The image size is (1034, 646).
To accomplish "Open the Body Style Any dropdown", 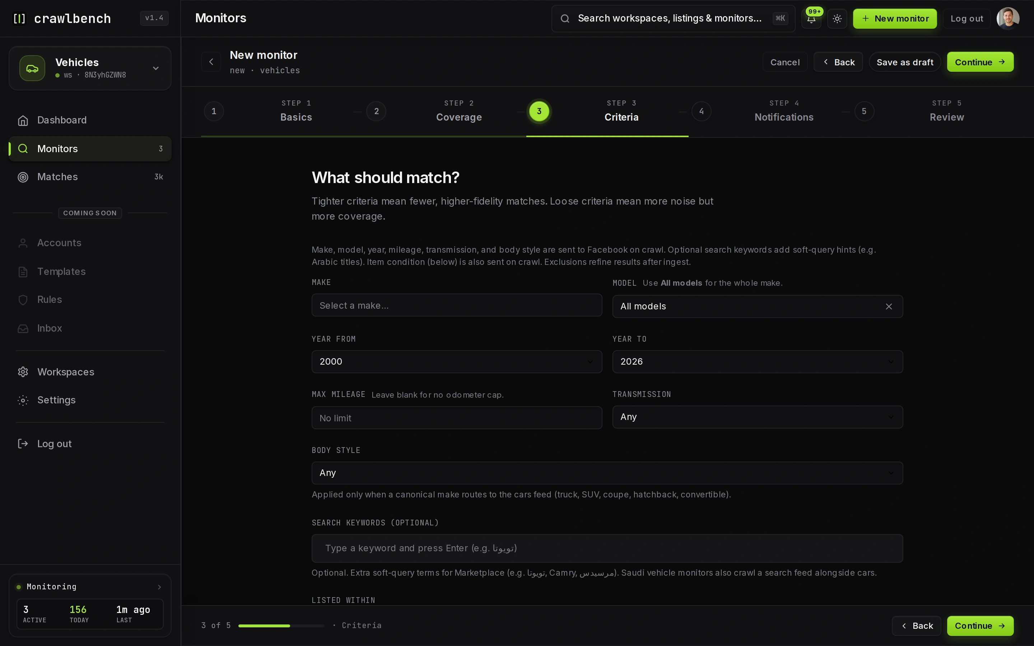I will pyautogui.click(x=607, y=473).
